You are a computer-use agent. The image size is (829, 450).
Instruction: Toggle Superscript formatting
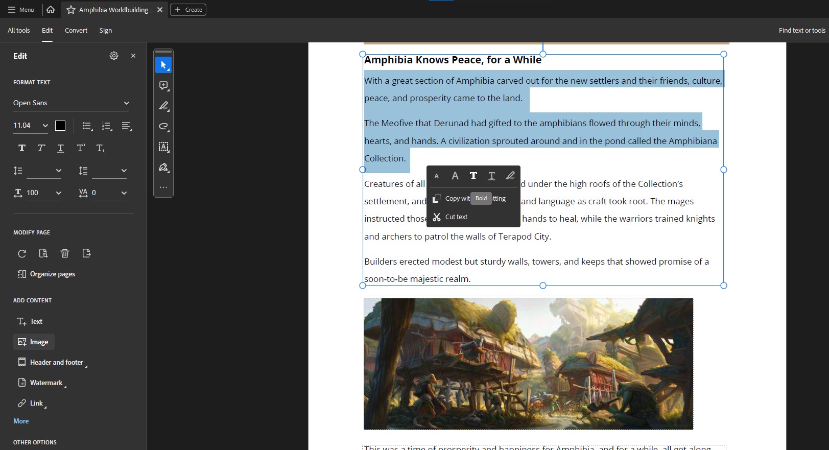81,148
